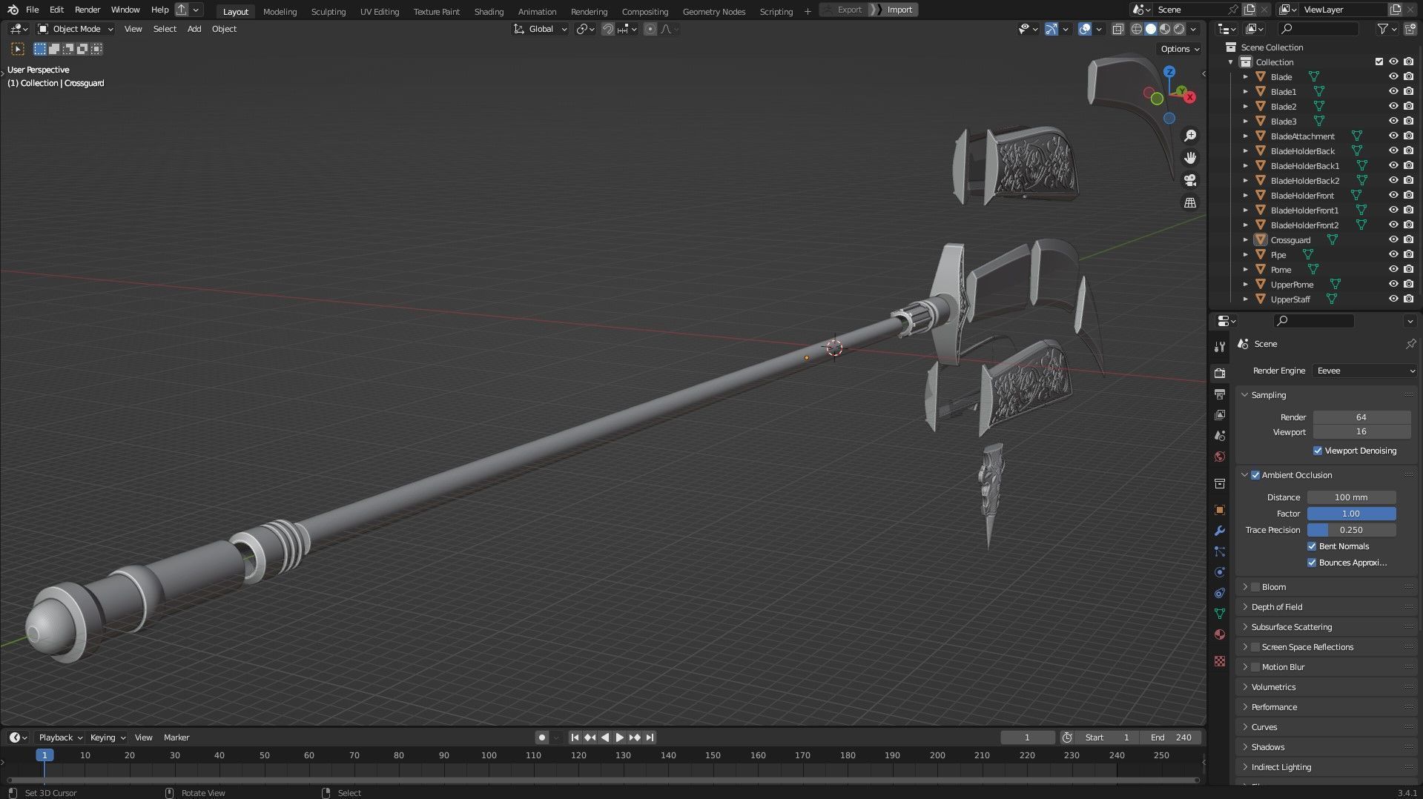Click the play animation button
This screenshot has width=1423, height=799.
click(620, 737)
